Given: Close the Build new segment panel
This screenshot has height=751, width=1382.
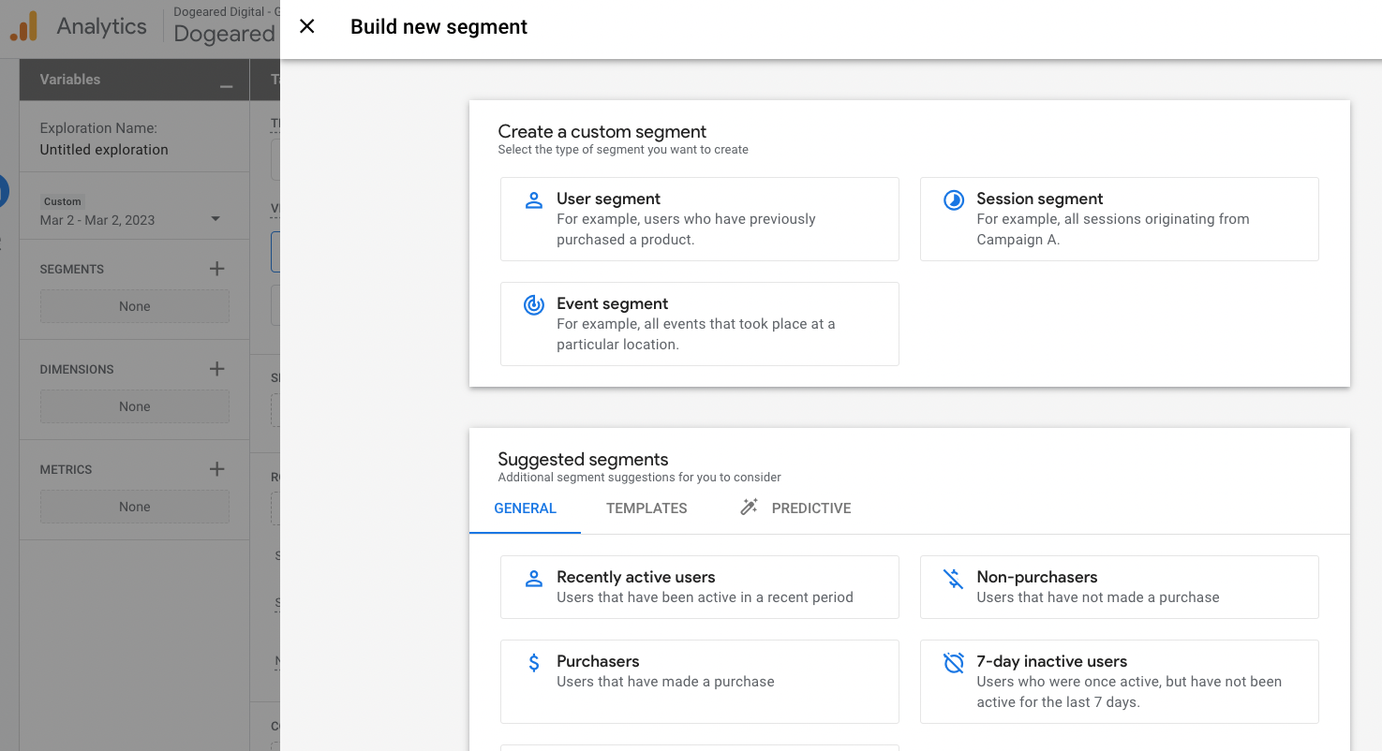Looking at the screenshot, I should (x=306, y=26).
